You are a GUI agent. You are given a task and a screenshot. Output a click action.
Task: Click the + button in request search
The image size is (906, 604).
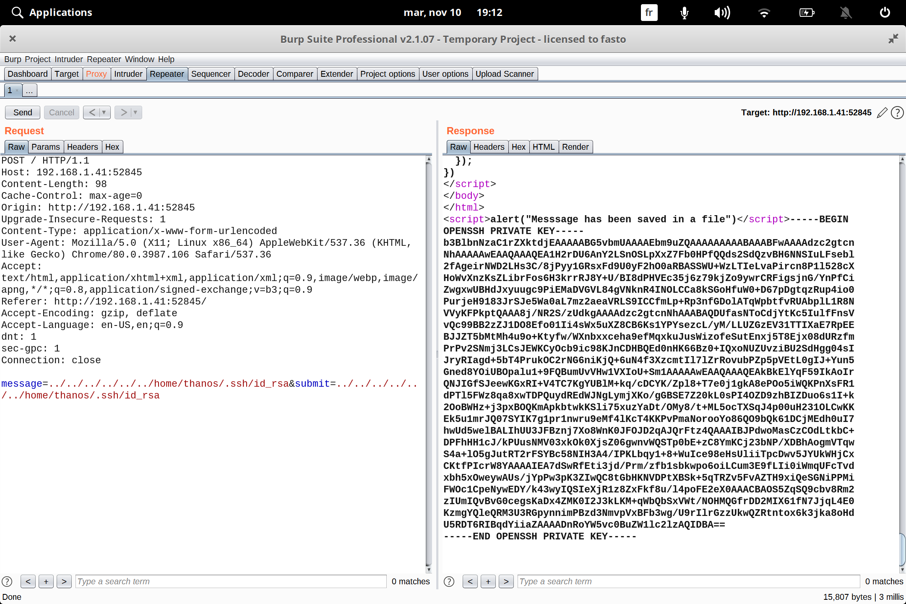(46, 581)
